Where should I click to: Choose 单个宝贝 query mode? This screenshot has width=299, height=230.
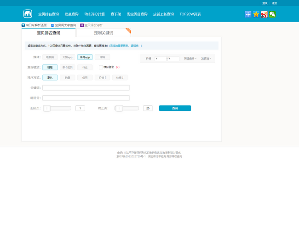click(67, 67)
